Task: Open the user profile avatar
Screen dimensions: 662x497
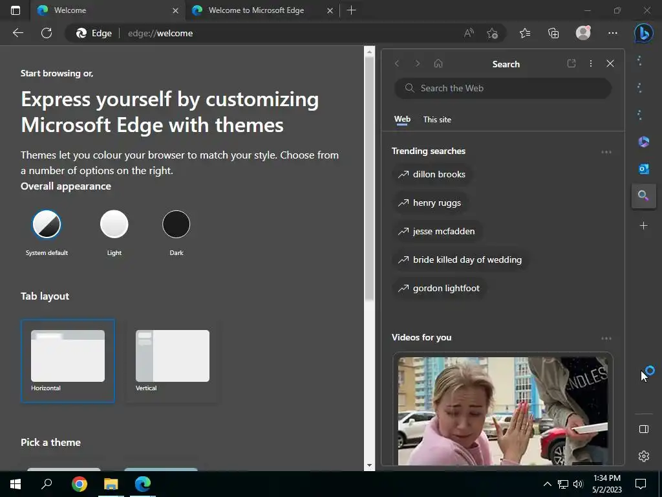Action: click(x=583, y=33)
